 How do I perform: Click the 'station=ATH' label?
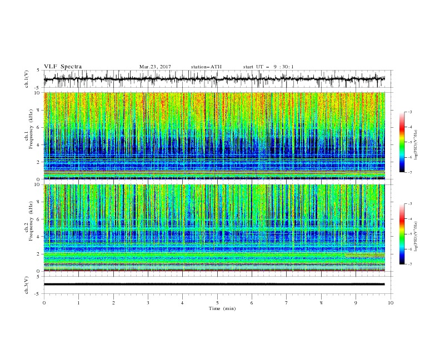click(206, 67)
